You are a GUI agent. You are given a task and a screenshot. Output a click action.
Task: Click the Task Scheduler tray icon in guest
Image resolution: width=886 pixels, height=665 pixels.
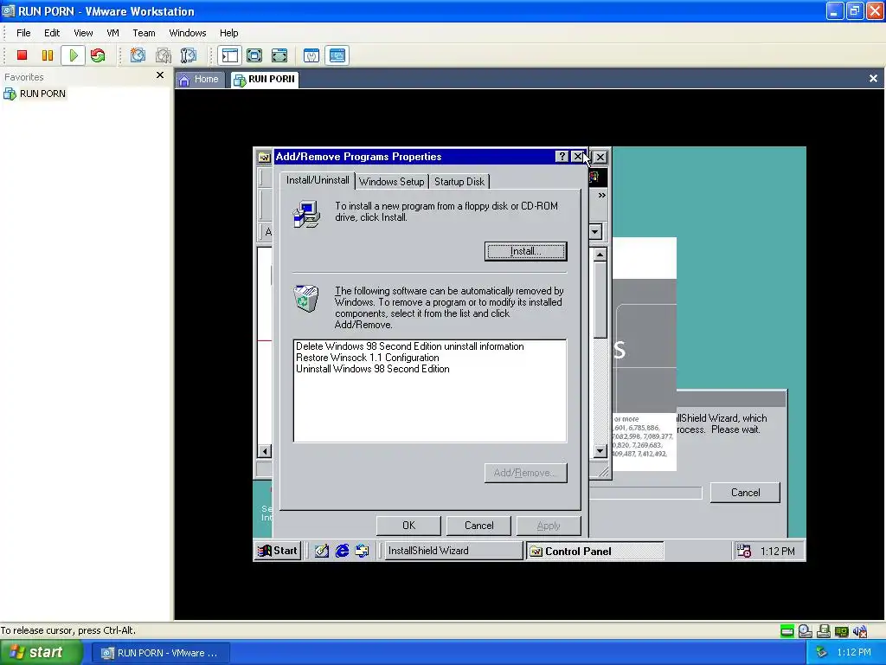tap(744, 551)
